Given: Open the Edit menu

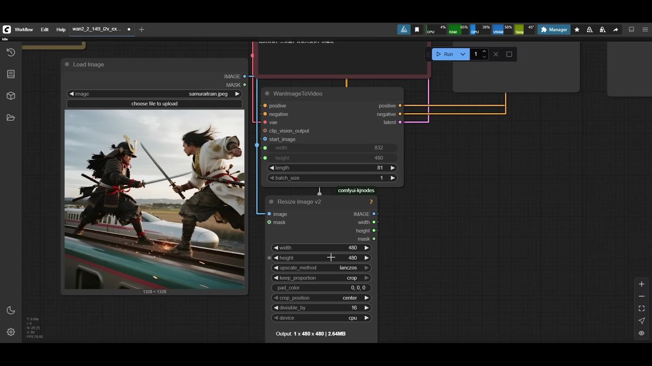Looking at the screenshot, I should [x=45, y=29].
